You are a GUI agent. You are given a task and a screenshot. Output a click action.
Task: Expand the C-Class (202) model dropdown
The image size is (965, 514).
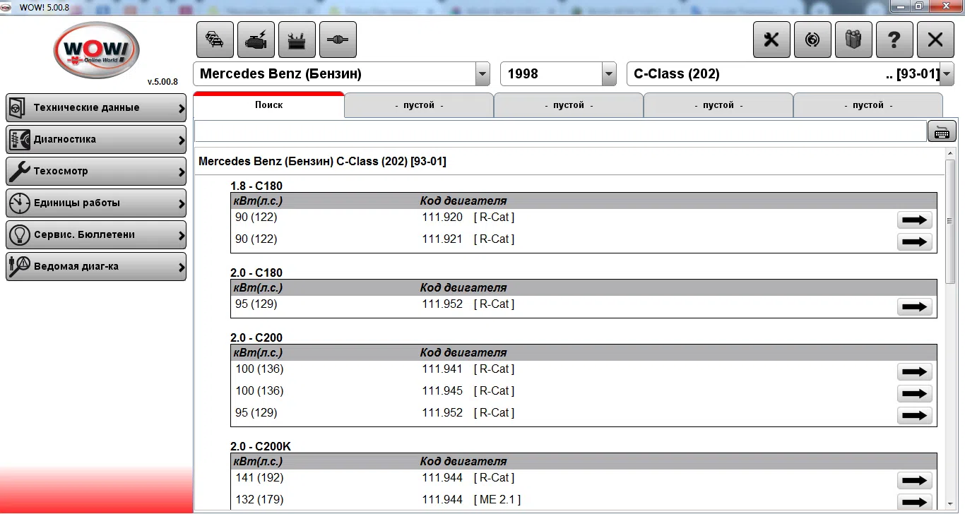click(947, 74)
